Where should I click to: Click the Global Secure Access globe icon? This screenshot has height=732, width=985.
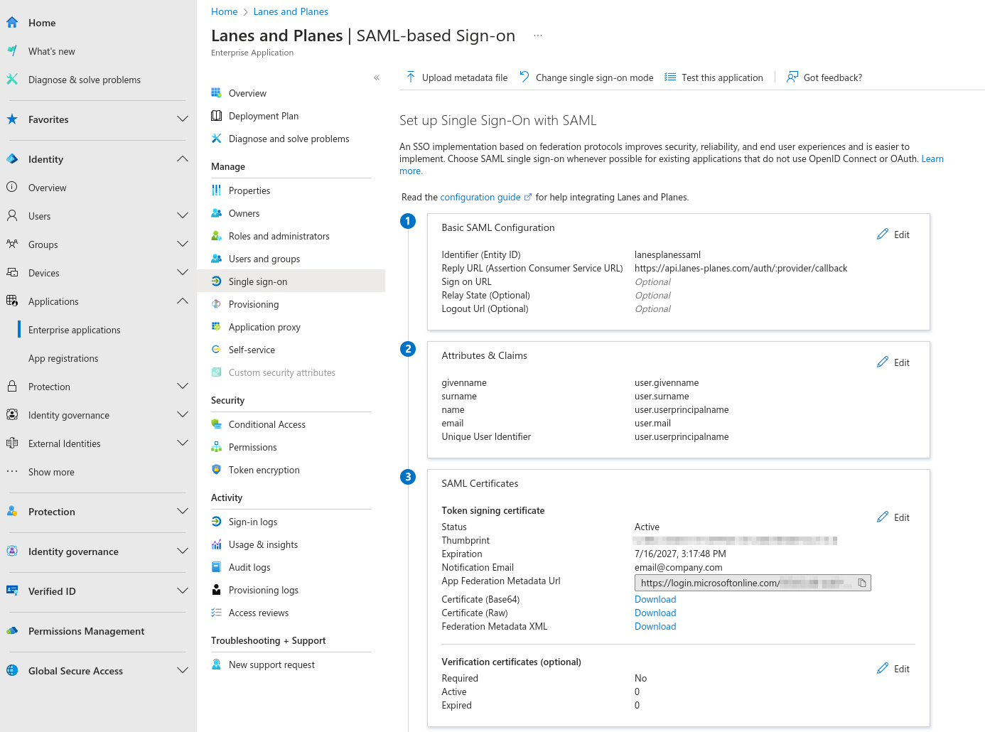[12, 671]
